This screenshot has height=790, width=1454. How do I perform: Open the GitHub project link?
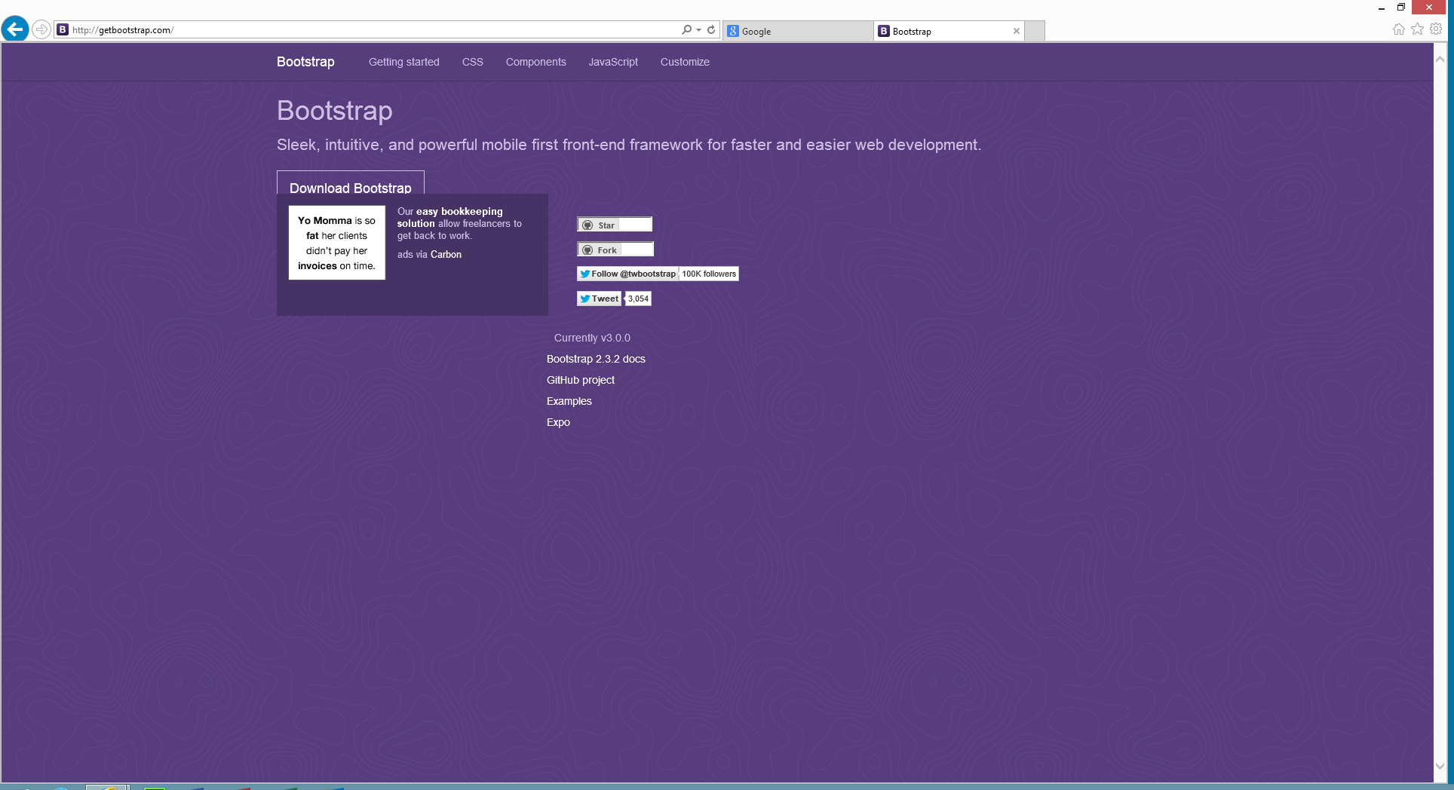click(581, 380)
